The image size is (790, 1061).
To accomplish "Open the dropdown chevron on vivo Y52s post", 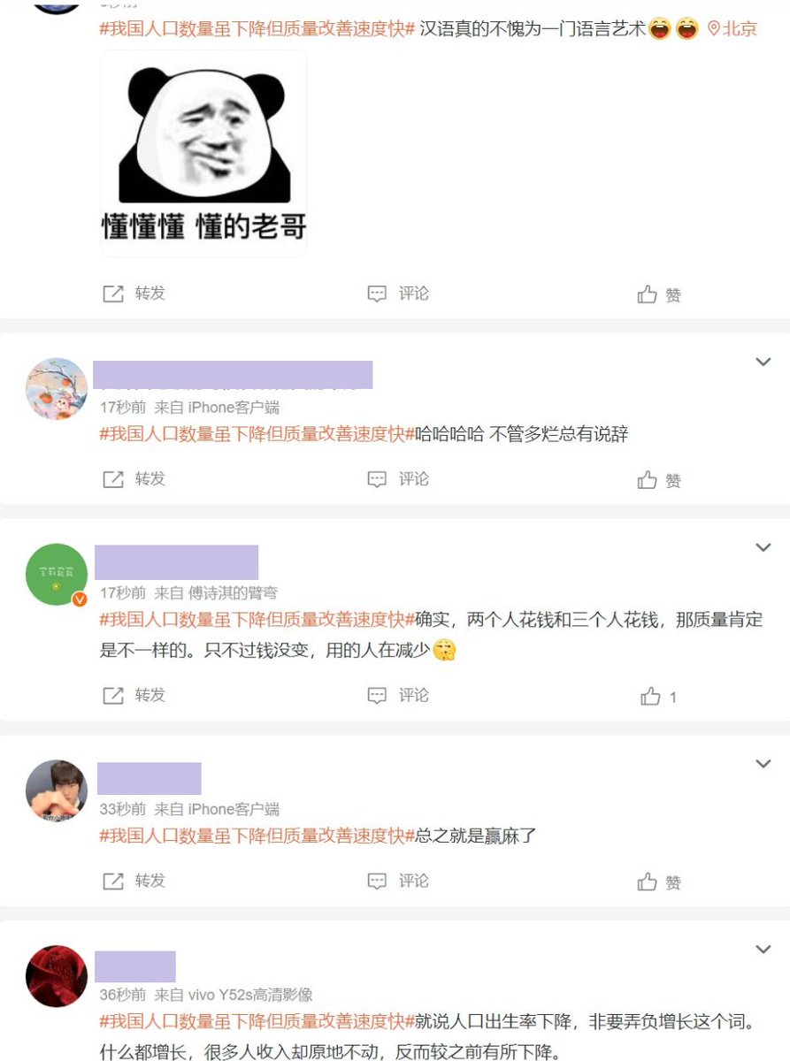I will [x=763, y=950].
